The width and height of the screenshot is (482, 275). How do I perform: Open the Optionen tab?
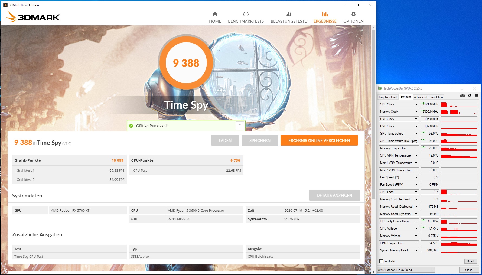tap(353, 17)
